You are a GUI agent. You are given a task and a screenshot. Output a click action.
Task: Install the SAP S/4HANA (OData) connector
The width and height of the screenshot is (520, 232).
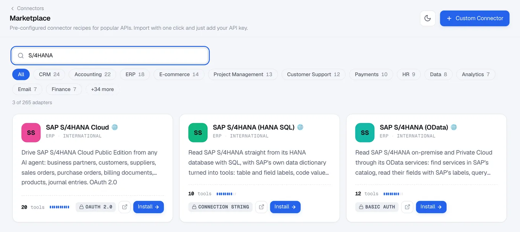point(431,207)
